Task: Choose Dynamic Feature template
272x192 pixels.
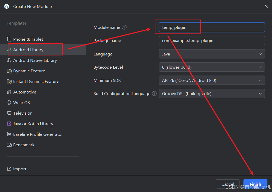Action: click(43, 71)
